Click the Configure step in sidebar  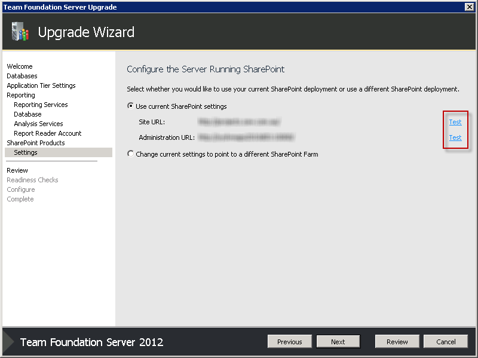pyautogui.click(x=21, y=189)
